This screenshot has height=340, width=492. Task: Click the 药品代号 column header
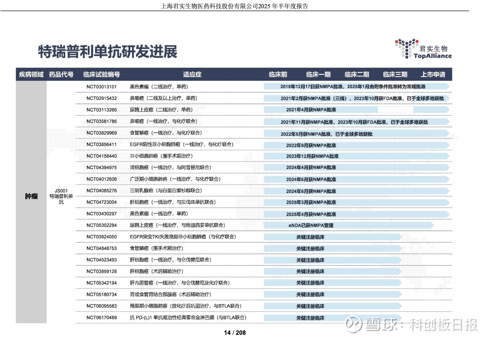tap(61, 74)
